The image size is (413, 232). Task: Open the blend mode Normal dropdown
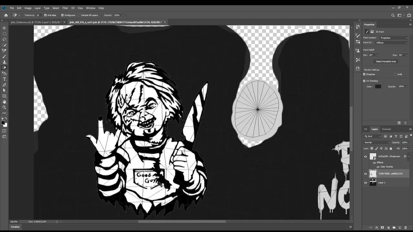[x=377, y=142]
